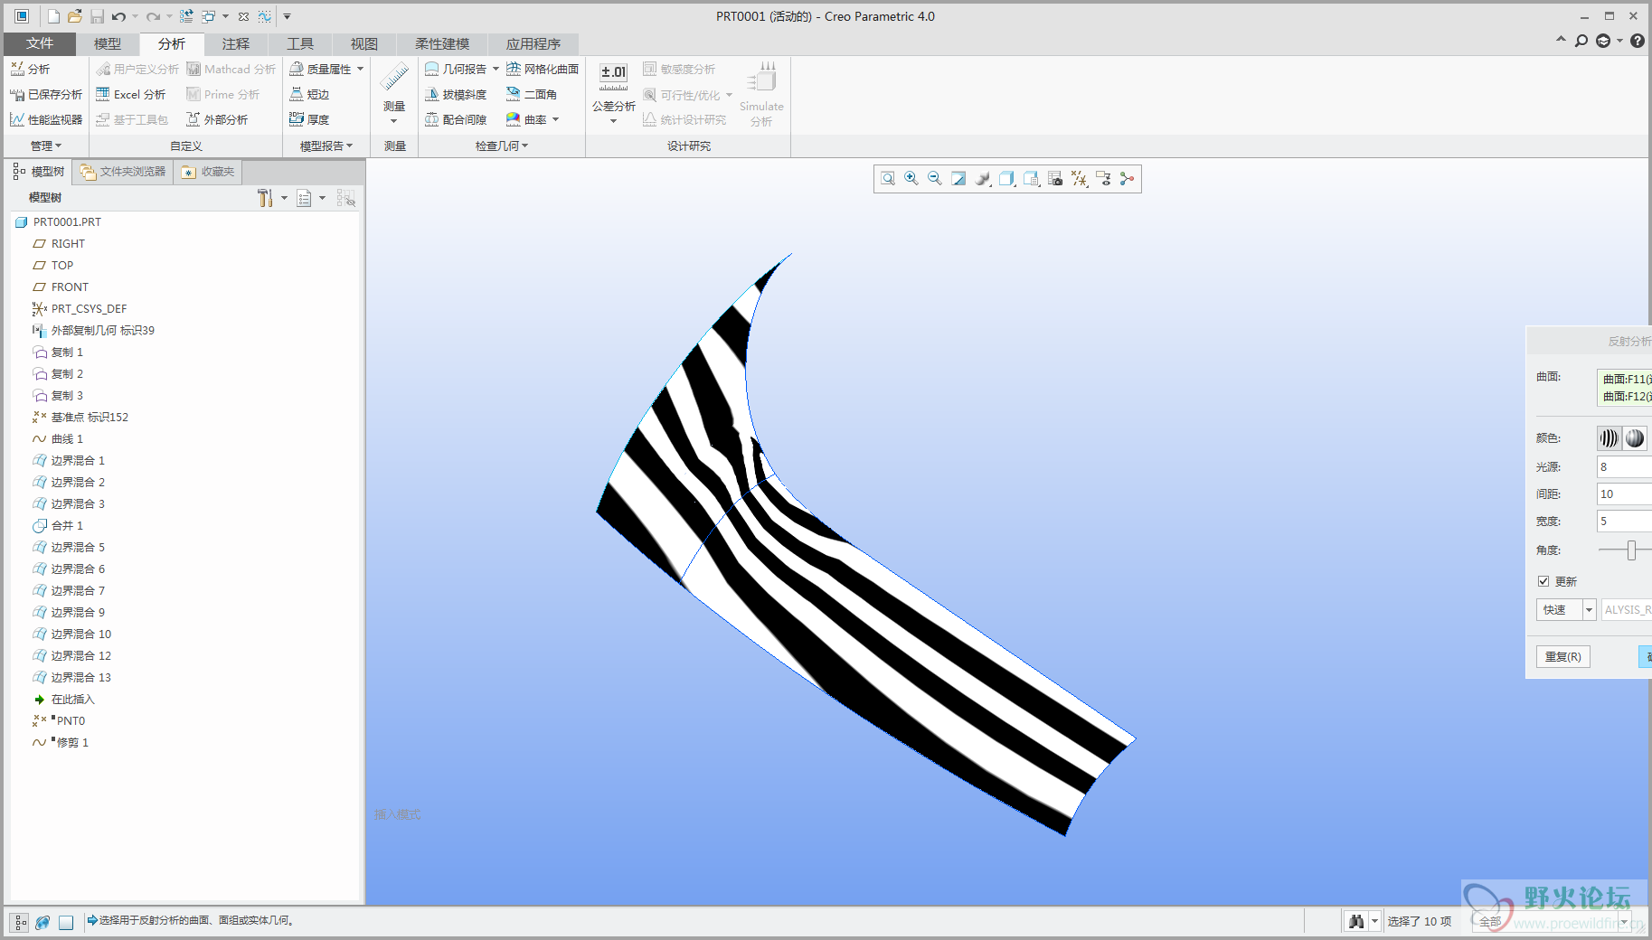Open the quick access toolbar customize arrow
Image resolution: width=1652 pixels, height=940 pixels.
287,16
